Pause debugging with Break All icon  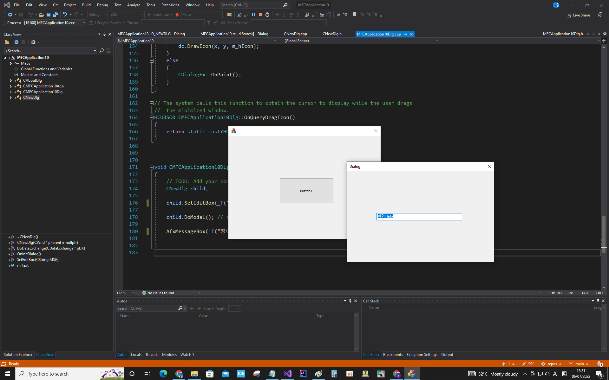click(253, 15)
